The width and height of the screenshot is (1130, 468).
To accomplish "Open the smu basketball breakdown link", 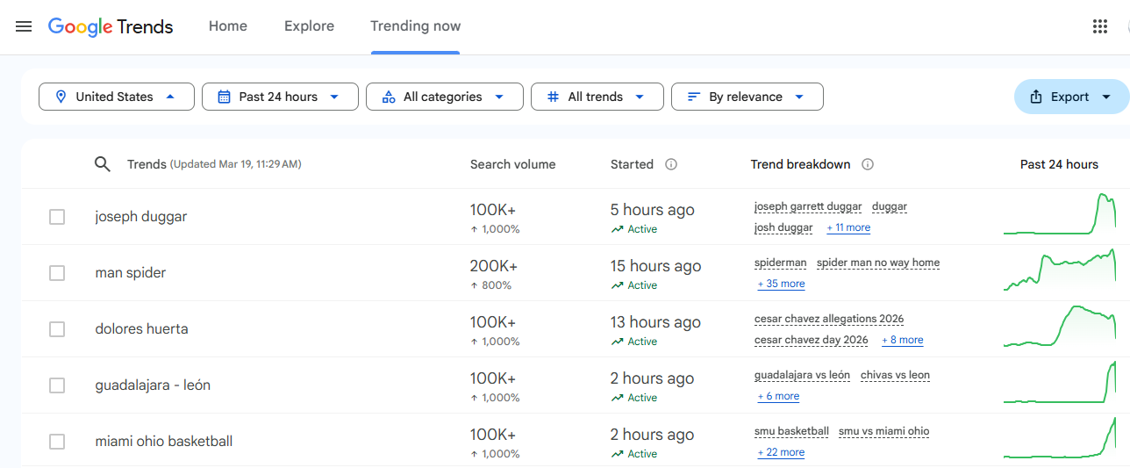I will [791, 431].
